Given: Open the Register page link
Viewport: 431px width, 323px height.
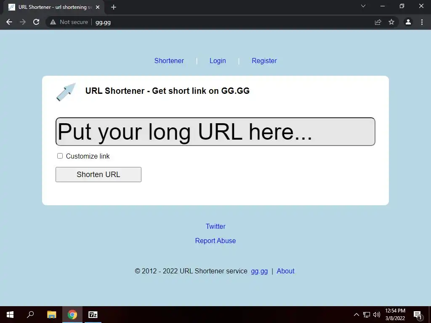Looking at the screenshot, I should (x=264, y=61).
